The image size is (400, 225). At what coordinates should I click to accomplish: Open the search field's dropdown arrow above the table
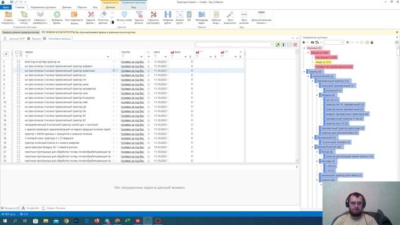(272, 45)
